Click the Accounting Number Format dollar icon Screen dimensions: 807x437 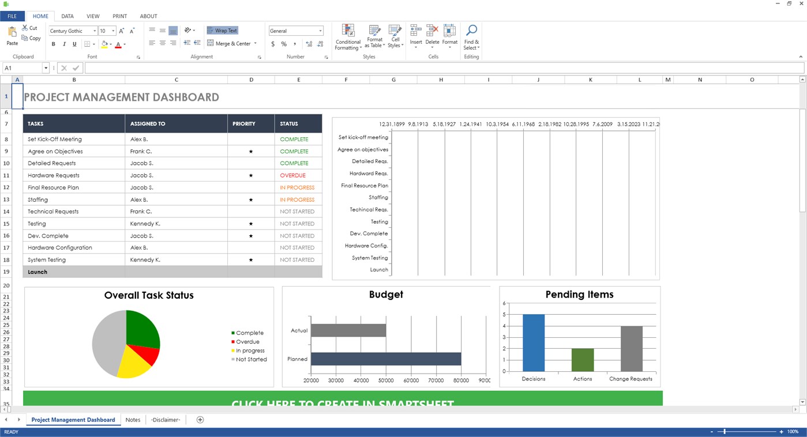[x=272, y=43]
